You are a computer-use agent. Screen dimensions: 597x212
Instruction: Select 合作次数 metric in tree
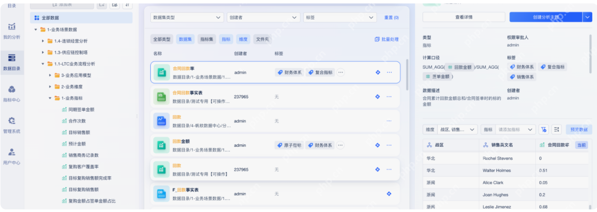click(x=77, y=121)
